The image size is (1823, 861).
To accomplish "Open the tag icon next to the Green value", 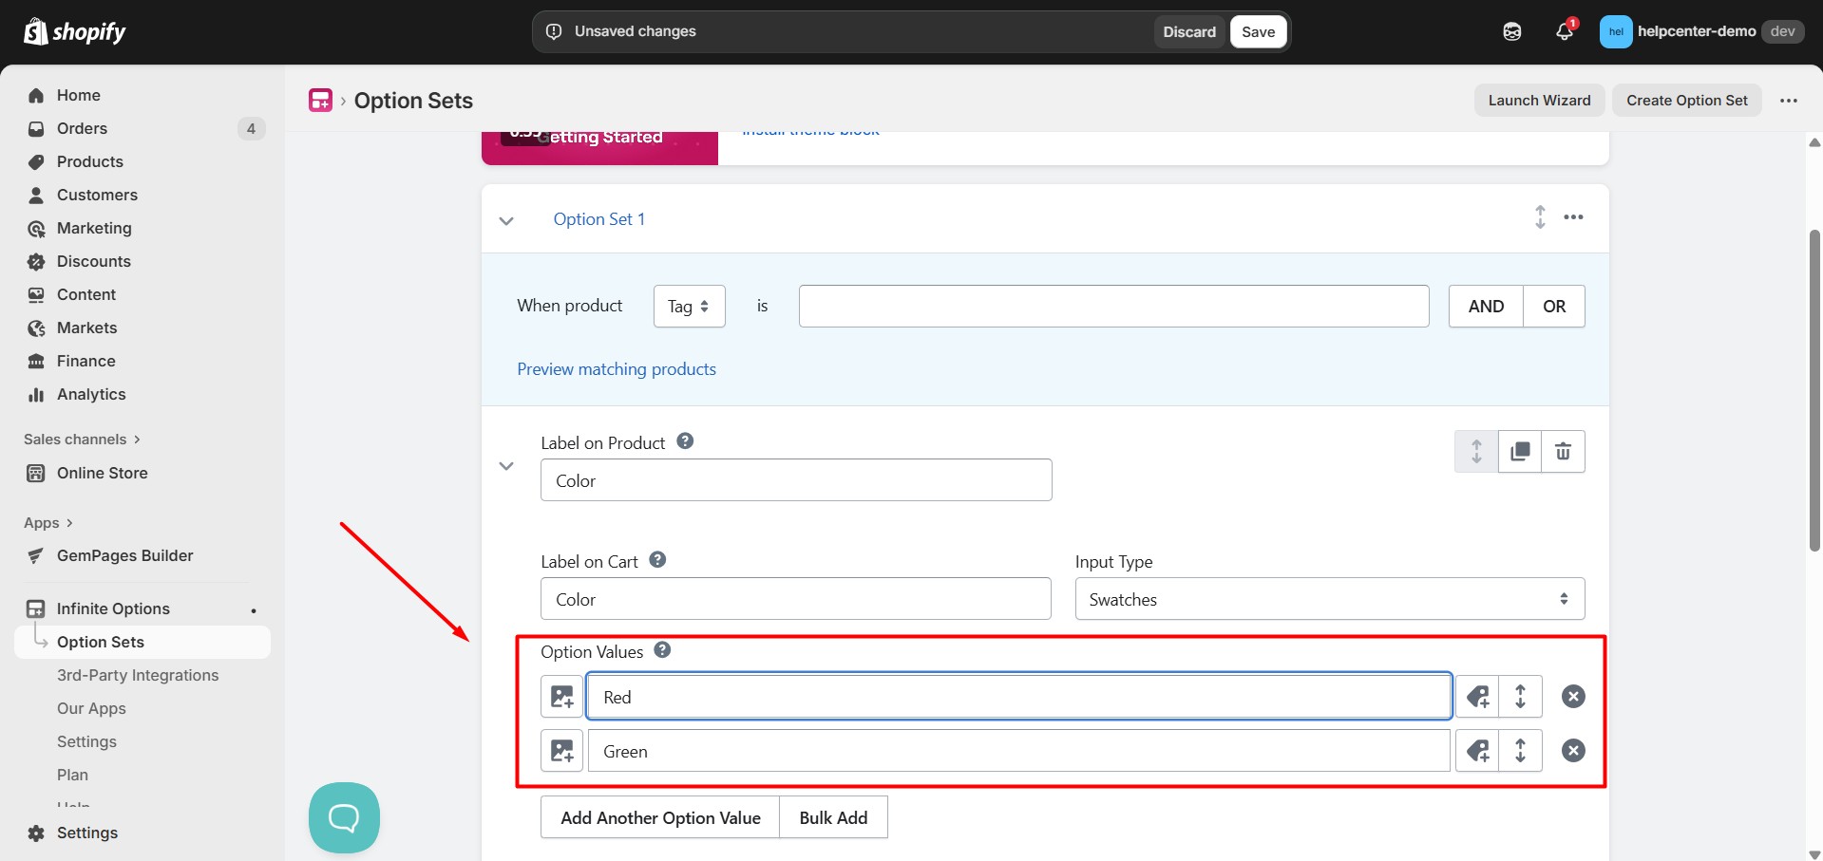I will pyautogui.click(x=1476, y=750).
